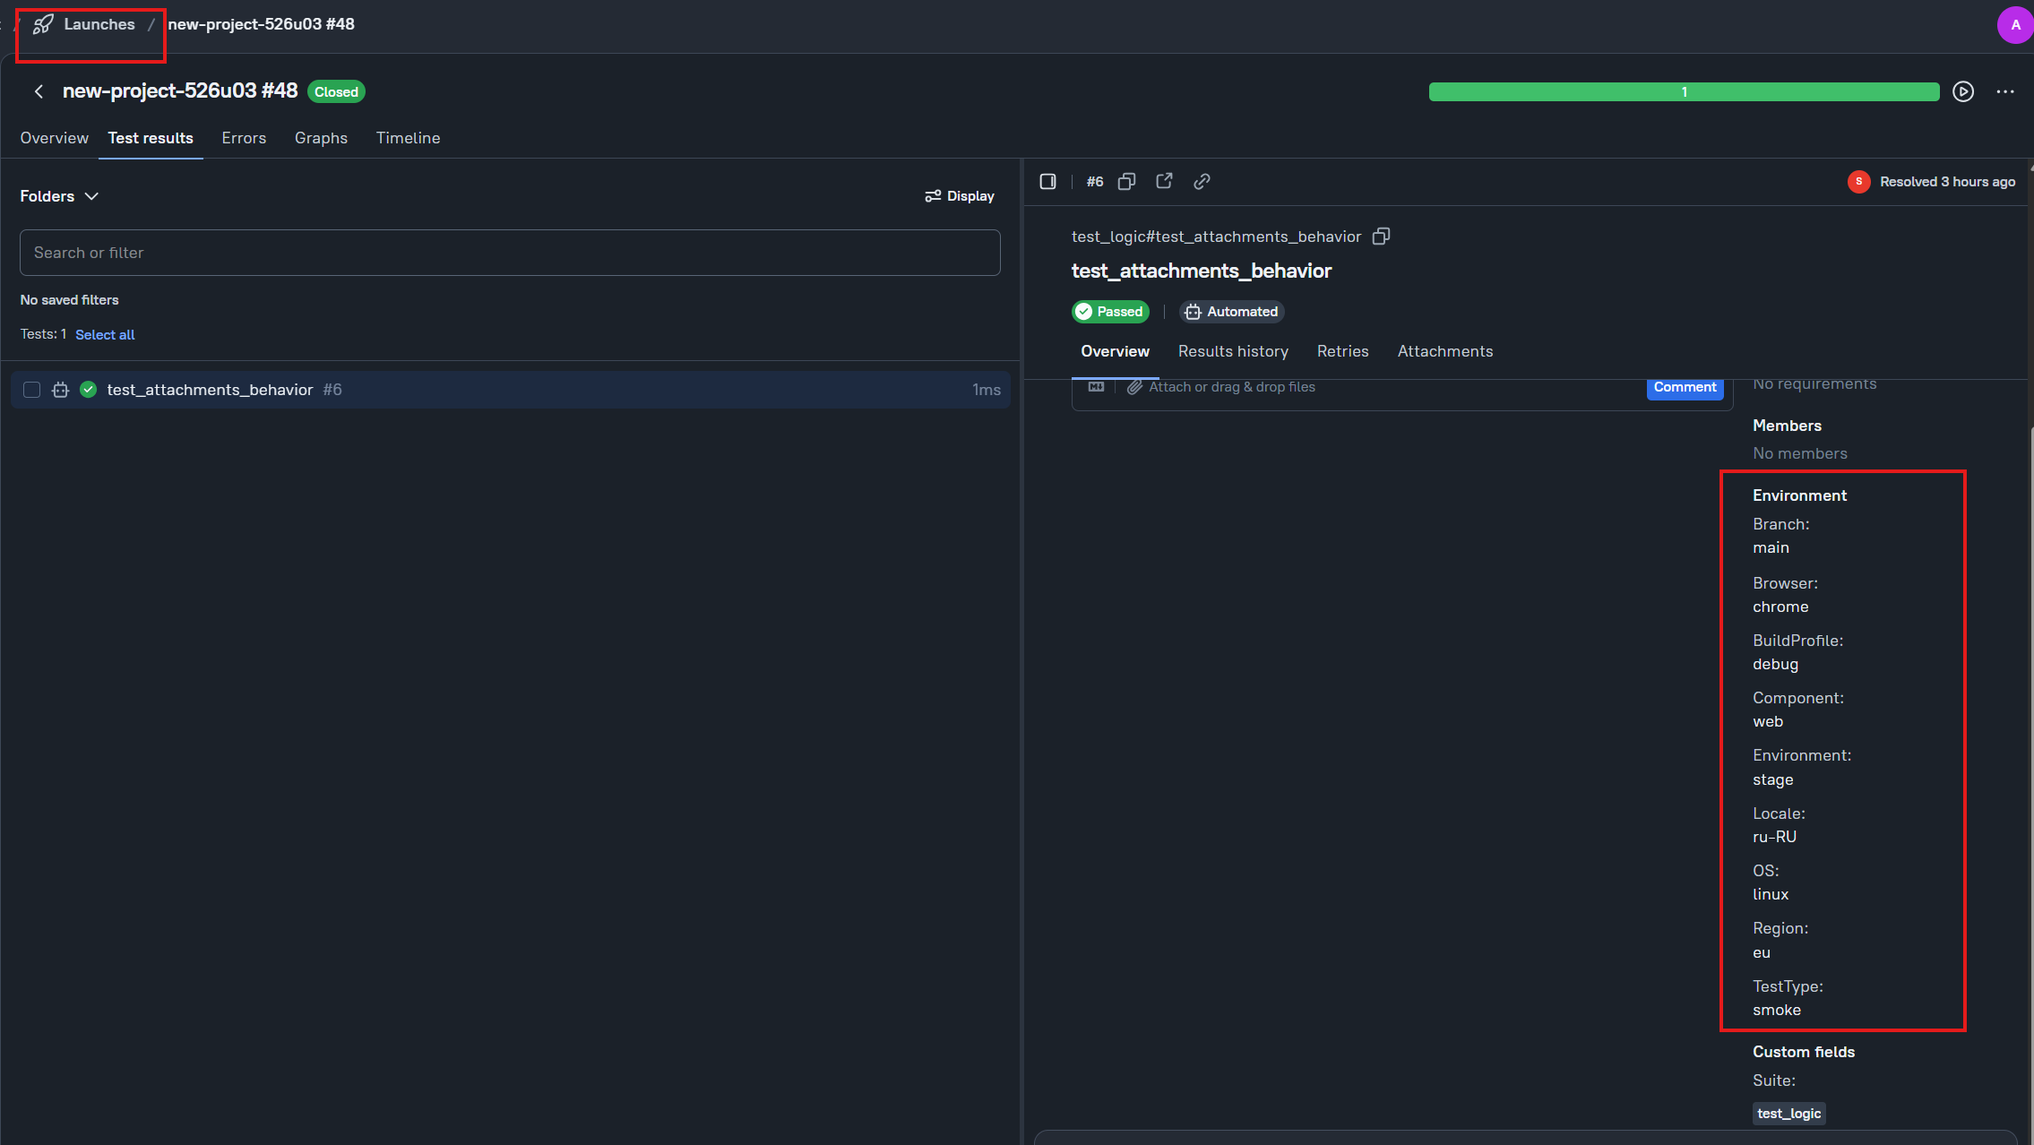This screenshot has height=1145, width=2034.
Task: Copy link to test result icon
Action: (x=1202, y=182)
